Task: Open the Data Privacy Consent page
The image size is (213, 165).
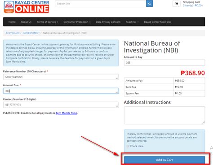Action: (108, 22)
